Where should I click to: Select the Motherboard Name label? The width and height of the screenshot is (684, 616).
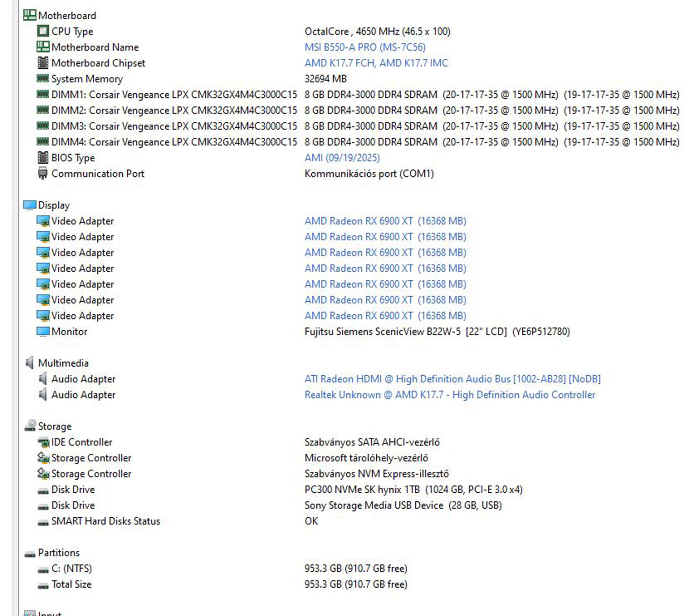point(95,47)
